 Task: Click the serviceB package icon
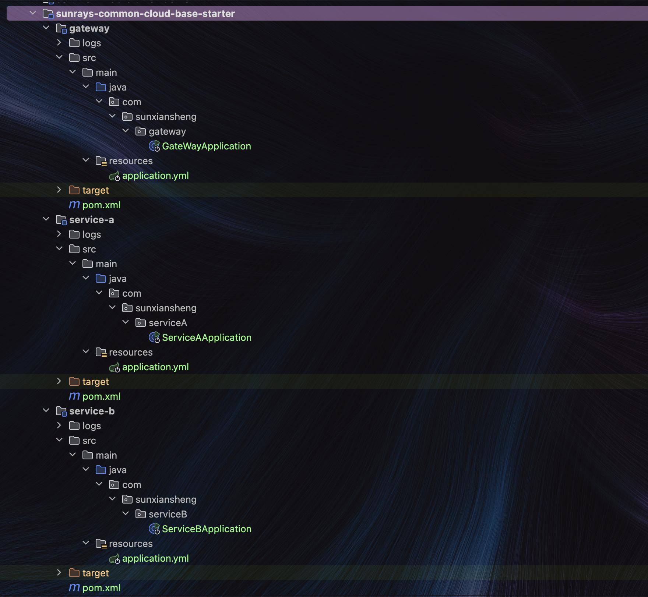click(141, 514)
